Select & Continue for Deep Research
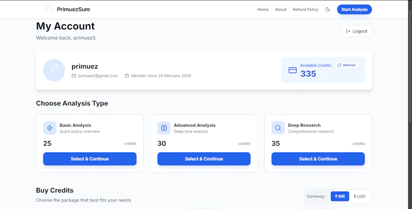The image size is (412, 209). pyautogui.click(x=318, y=159)
